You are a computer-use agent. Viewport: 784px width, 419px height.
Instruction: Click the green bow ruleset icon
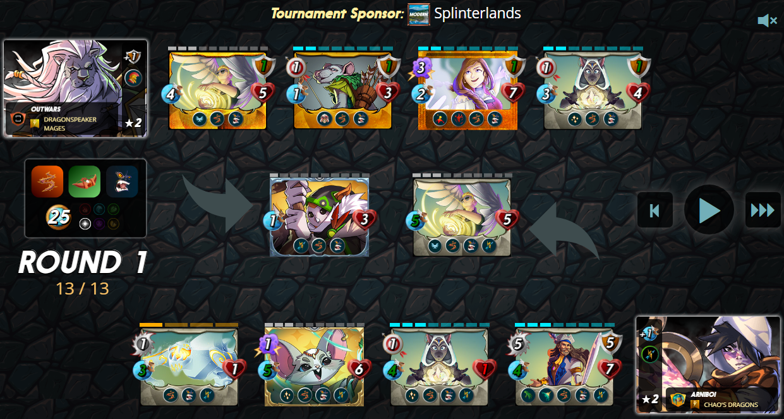tap(85, 182)
